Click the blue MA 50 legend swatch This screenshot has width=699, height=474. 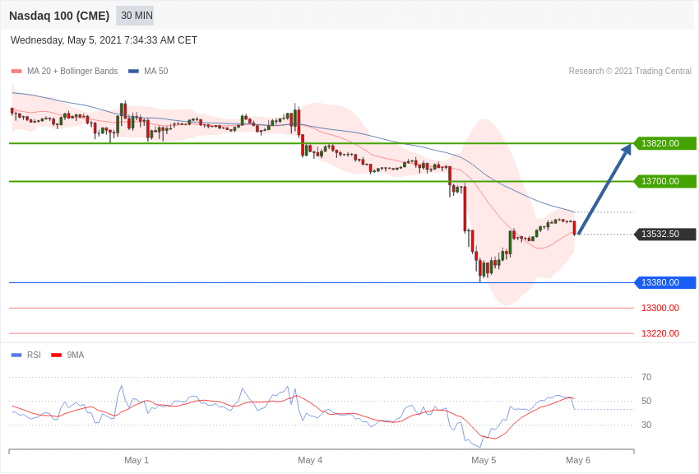pos(133,72)
